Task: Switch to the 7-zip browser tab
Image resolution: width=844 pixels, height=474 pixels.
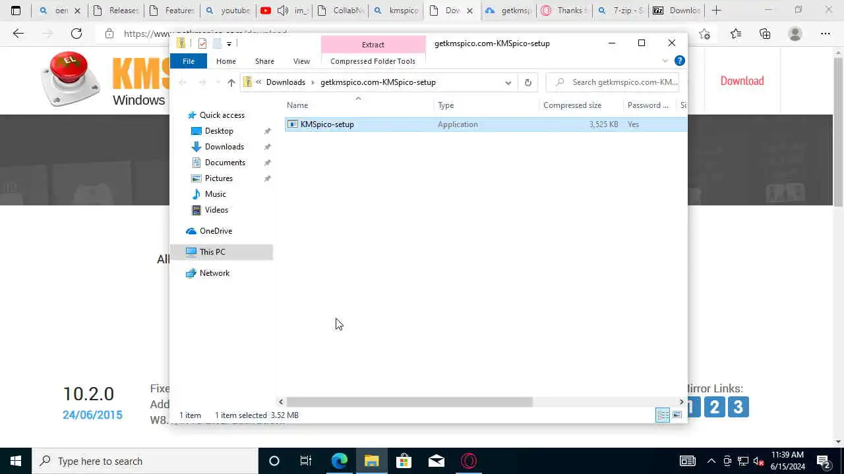Action: pyautogui.click(x=620, y=11)
